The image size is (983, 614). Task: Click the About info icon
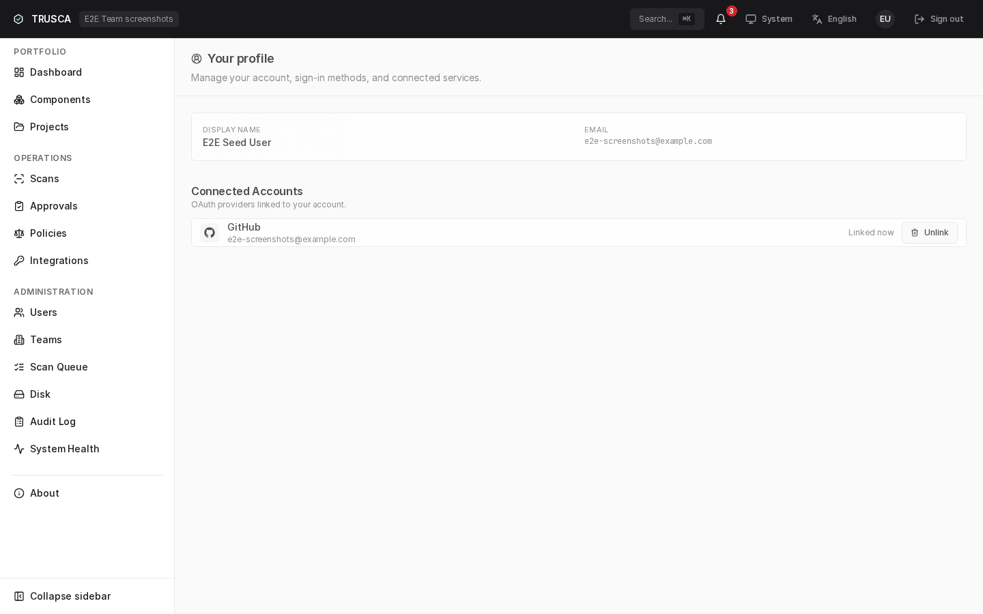pyautogui.click(x=19, y=493)
